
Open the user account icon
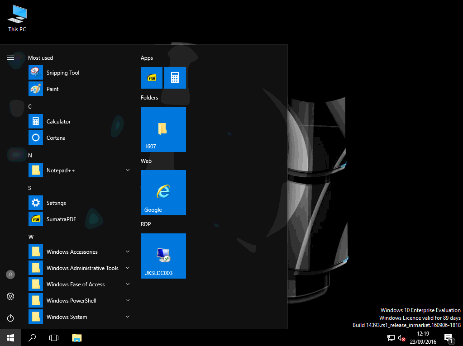10,275
